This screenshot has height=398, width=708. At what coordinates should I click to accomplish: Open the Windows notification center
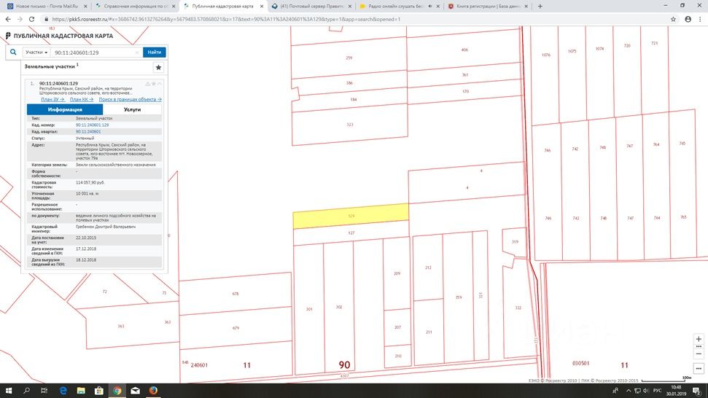coord(697,391)
